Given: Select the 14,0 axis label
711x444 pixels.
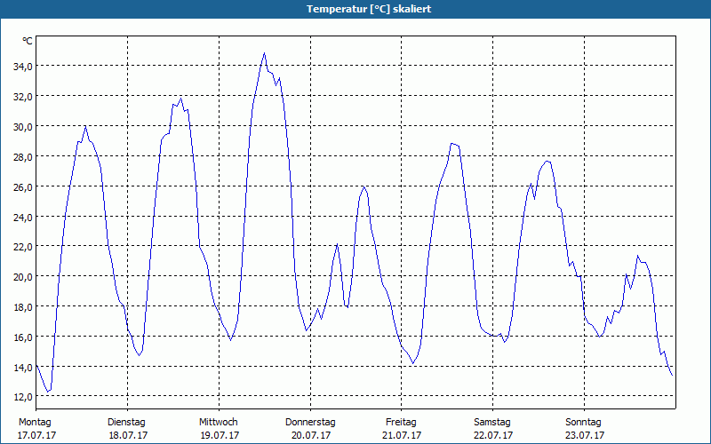Looking at the screenshot, I should point(23,367).
